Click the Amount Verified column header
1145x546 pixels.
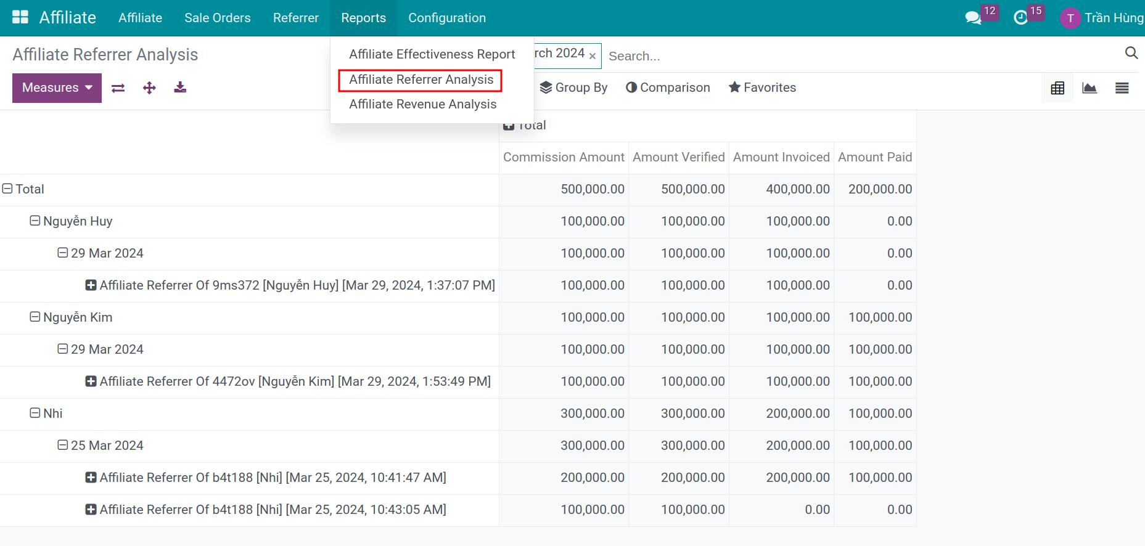[x=679, y=157]
